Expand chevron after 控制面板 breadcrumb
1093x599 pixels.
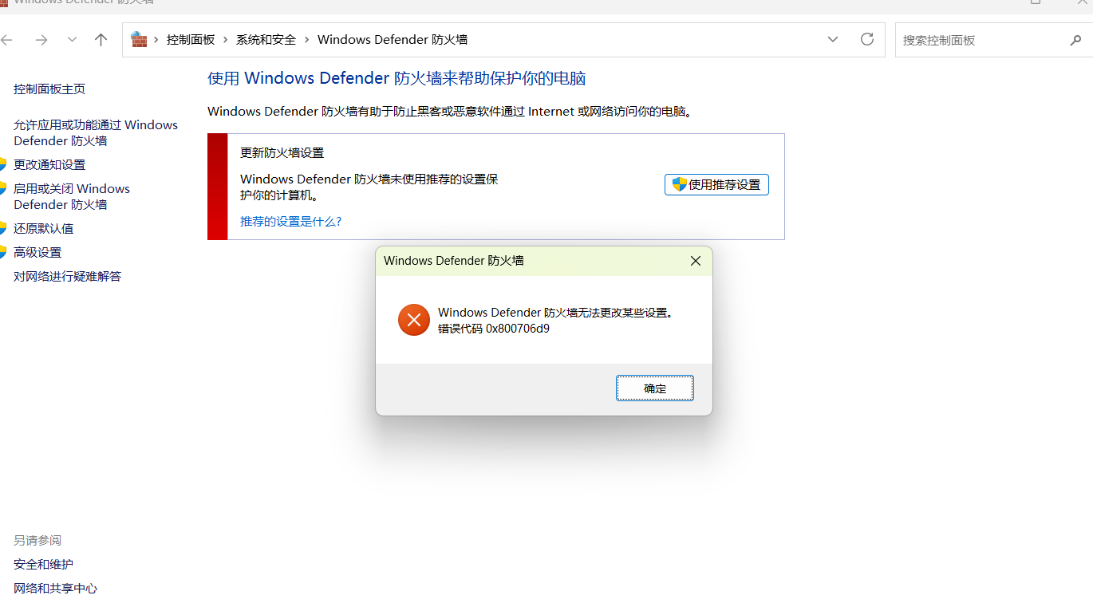click(x=226, y=40)
